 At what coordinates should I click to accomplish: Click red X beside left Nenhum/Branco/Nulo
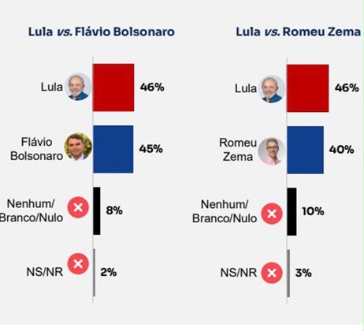point(78,207)
